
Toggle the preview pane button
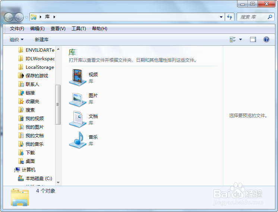(x=253, y=39)
